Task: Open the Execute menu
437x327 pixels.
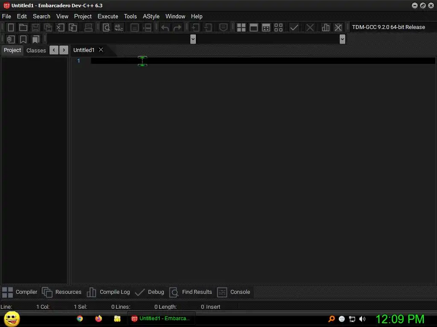Action: (108, 17)
